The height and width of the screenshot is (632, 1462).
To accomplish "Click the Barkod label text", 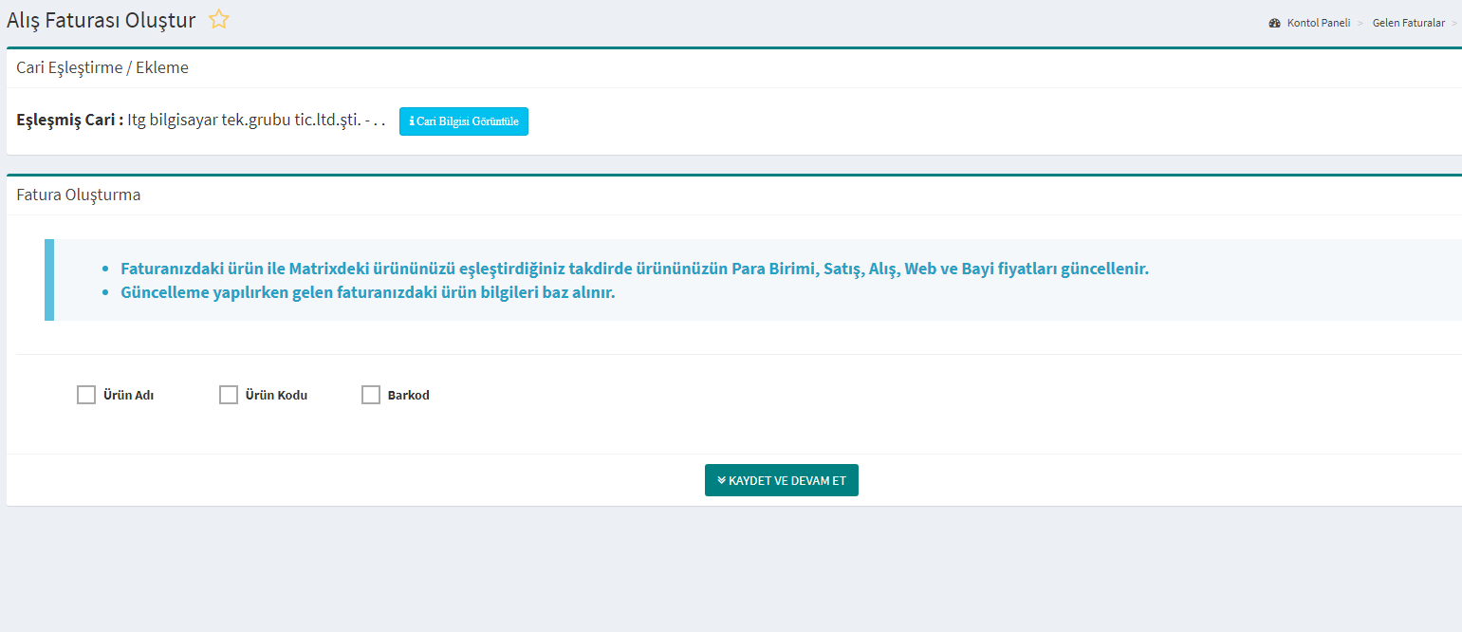I will pos(408,396).
